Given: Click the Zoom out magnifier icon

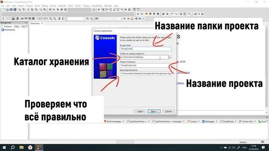Looking at the screenshot, I should (x=54, y=18).
